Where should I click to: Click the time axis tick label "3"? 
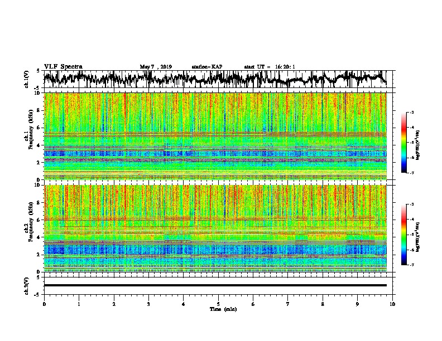pos(148,304)
